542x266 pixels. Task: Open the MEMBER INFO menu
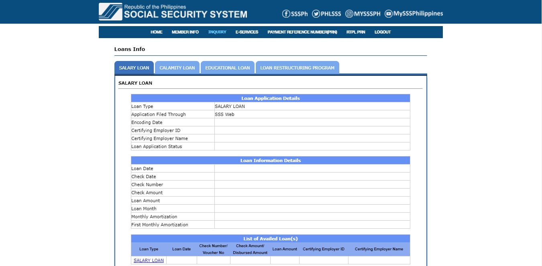pyautogui.click(x=185, y=32)
